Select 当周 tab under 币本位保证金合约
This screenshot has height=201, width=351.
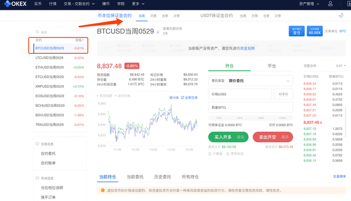141,16
